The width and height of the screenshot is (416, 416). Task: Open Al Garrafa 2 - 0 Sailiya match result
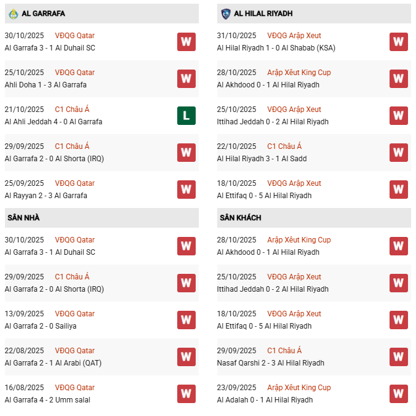click(41, 326)
